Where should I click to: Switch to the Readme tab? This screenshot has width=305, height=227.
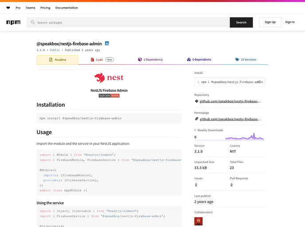(x=58, y=60)
